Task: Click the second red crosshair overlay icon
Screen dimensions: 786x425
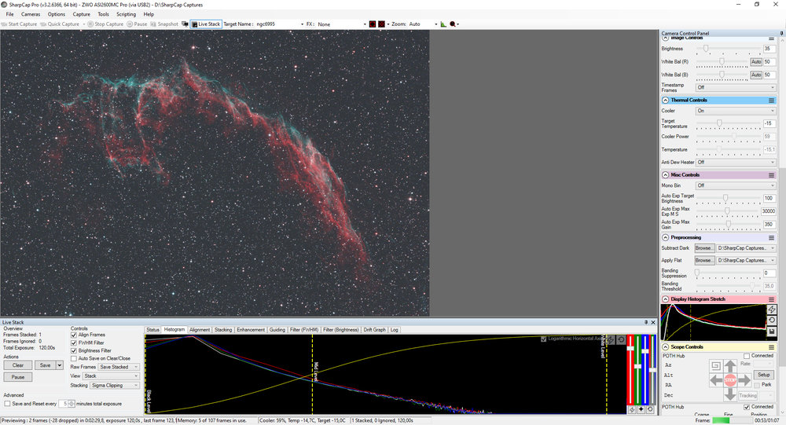Action: (x=381, y=24)
